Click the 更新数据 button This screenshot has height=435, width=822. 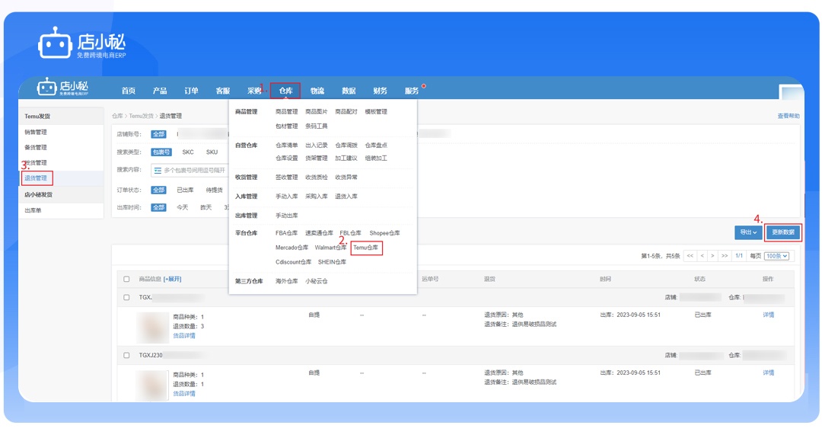tap(782, 232)
